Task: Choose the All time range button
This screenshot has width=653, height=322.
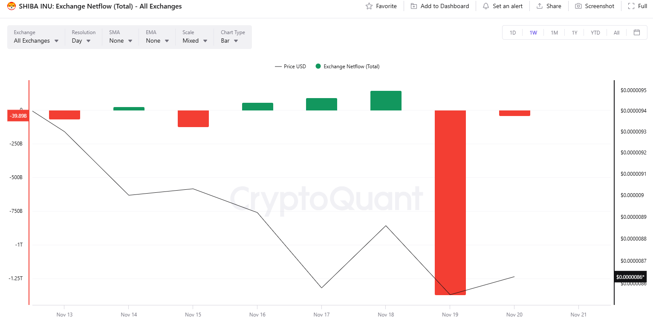Action: 616,33
